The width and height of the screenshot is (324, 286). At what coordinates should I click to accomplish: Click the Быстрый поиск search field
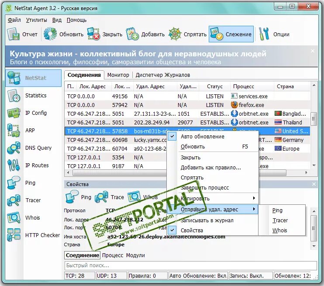click(x=190, y=265)
